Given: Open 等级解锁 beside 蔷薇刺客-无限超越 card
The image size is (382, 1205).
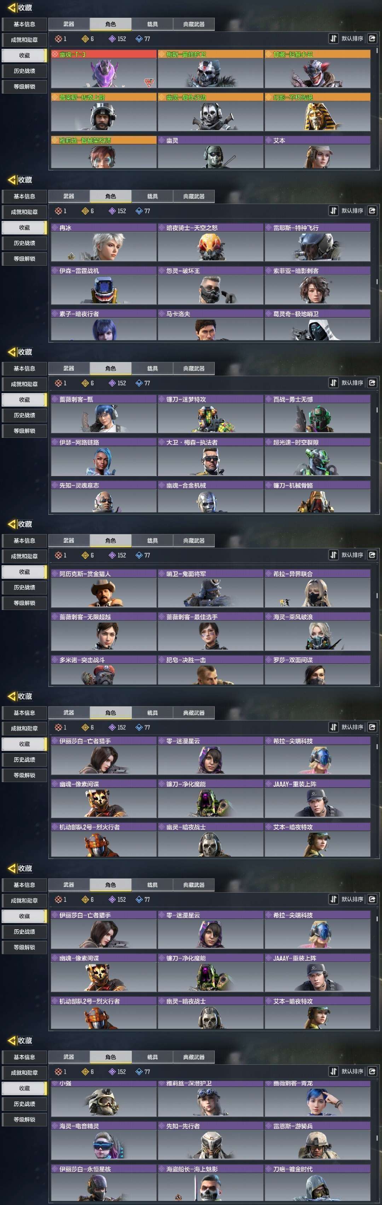Looking at the screenshot, I should pyautogui.click(x=24, y=603).
